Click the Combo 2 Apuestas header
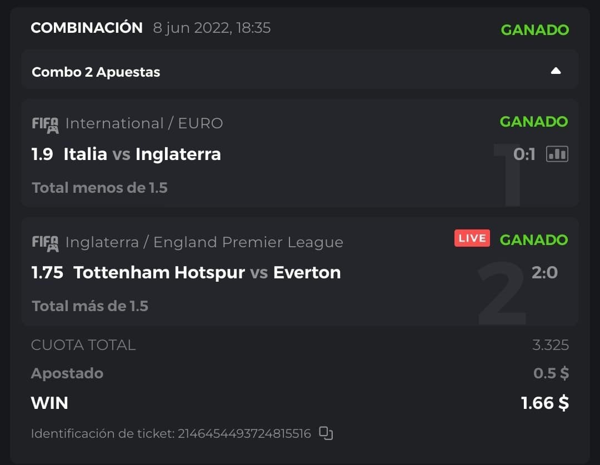 pos(96,72)
